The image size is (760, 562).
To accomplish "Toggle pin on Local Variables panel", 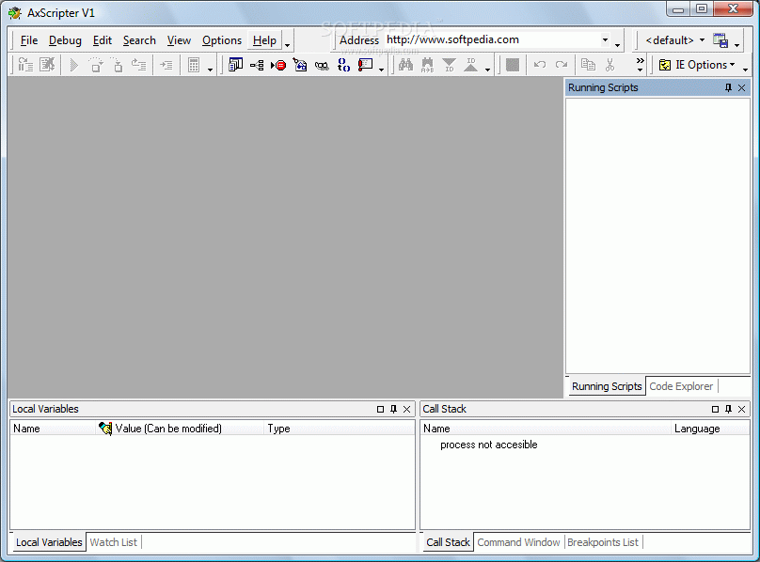I will (x=393, y=410).
